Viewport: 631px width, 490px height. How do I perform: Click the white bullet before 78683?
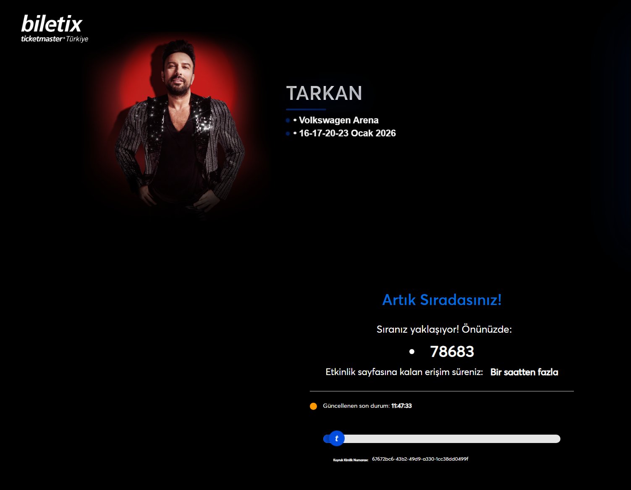[412, 352]
